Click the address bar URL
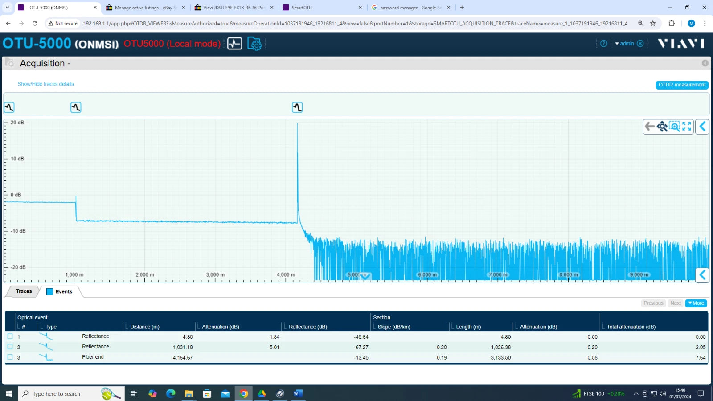The width and height of the screenshot is (713, 401). pos(355,23)
